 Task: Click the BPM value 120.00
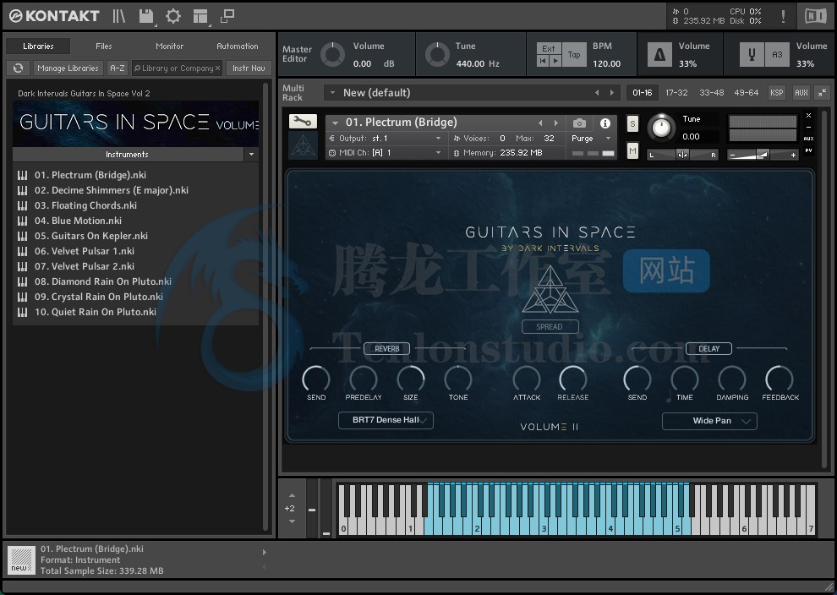pos(607,63)
